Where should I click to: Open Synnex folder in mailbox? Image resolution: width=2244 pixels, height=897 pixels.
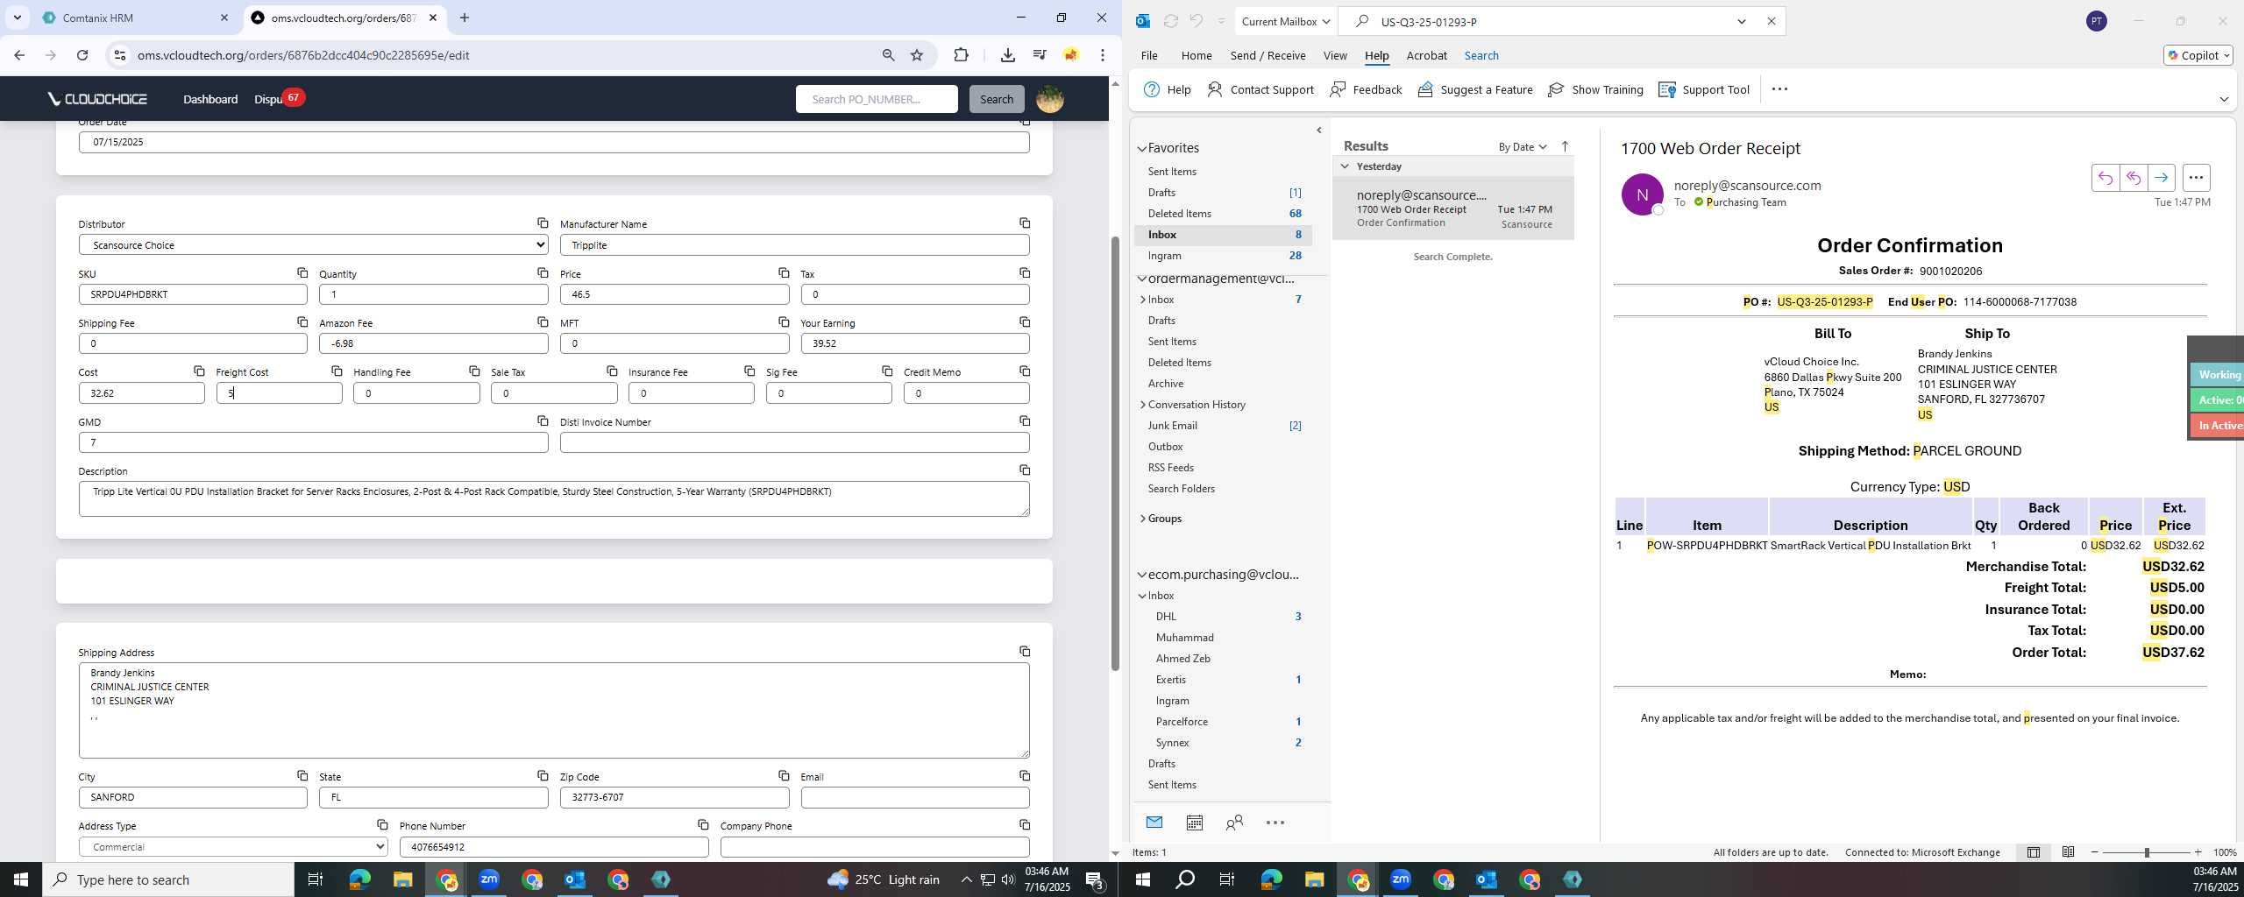pos(1172,743)
